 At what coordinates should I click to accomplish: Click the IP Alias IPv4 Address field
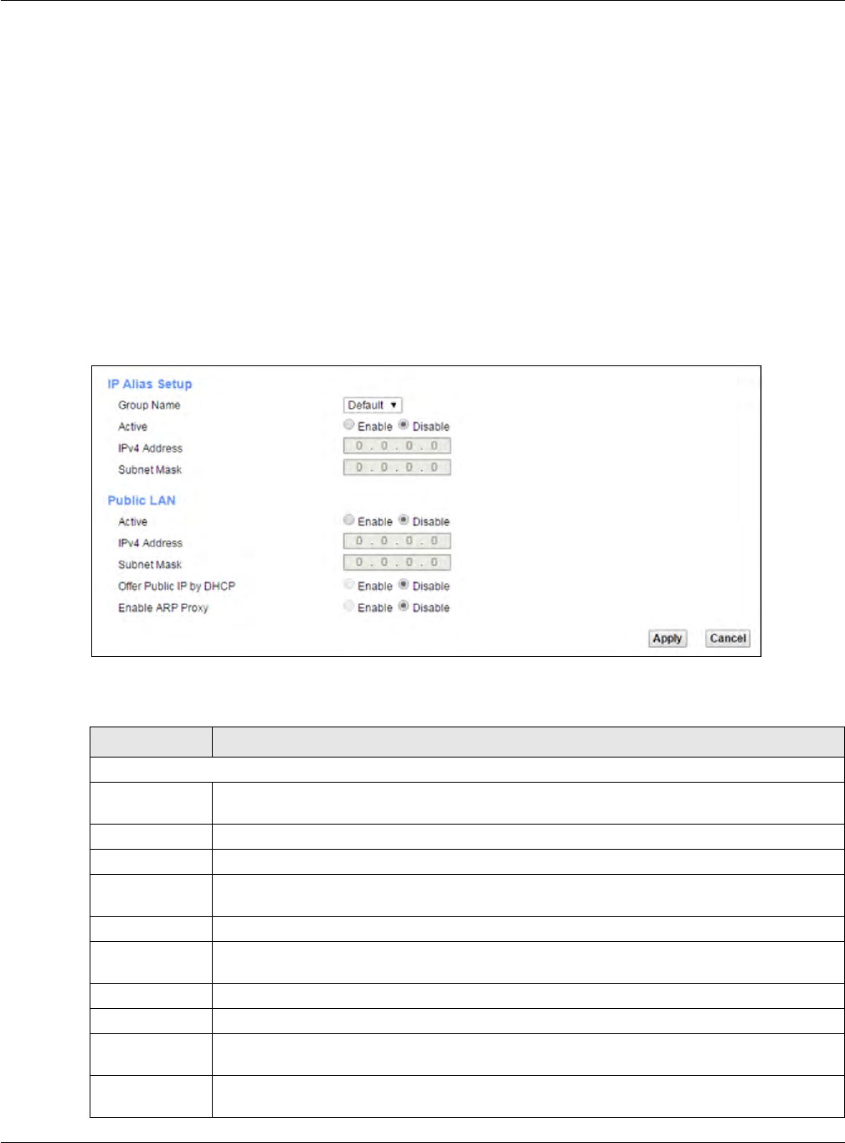tap(397, 446)
